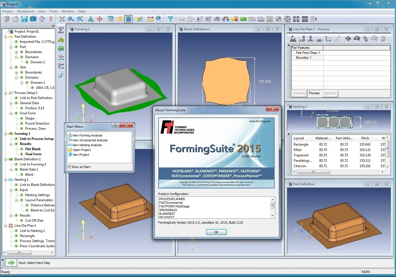Click the zoom-to-fit arrows icon
The image size is (396, 277).
click(62, 19)
